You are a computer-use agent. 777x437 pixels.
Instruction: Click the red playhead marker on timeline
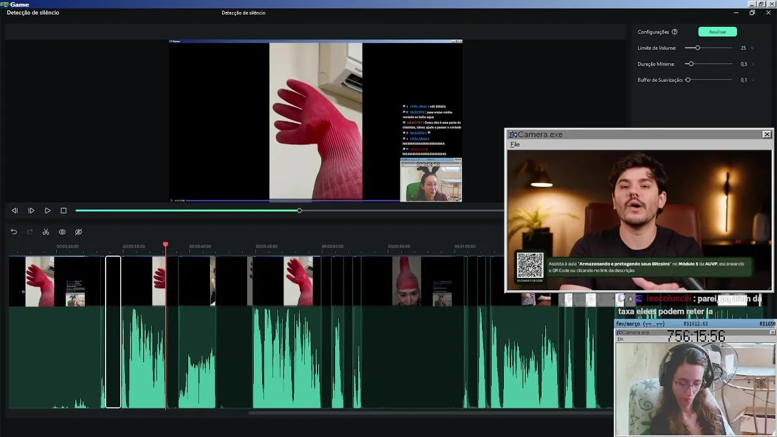[x=165, y=245]
